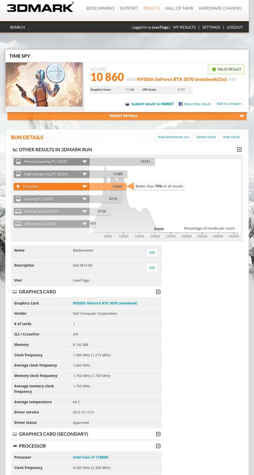Viewport: 254px width, 475px height.
Task: Collapse the Graphics Card section
Action: point(158,292)
